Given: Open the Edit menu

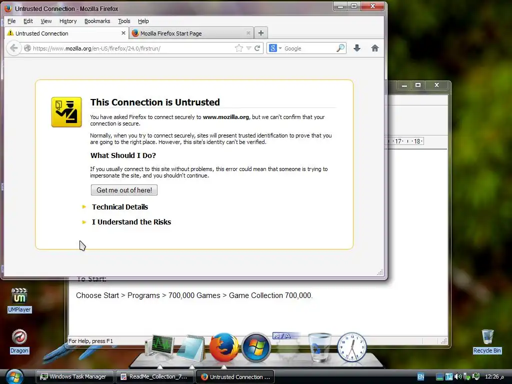Looking at the screenshot, I should point(28,21).
